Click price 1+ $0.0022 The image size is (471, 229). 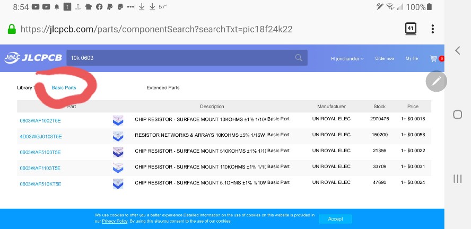[x=413, y=151]
